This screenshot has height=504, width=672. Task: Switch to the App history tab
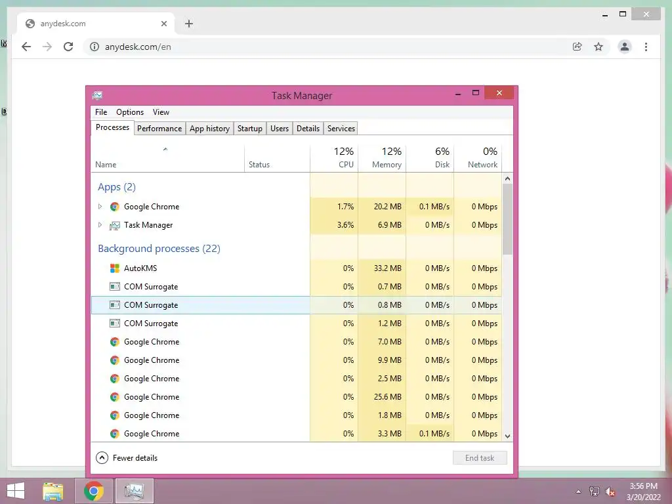pyautogui.click(x=209, y=129)
